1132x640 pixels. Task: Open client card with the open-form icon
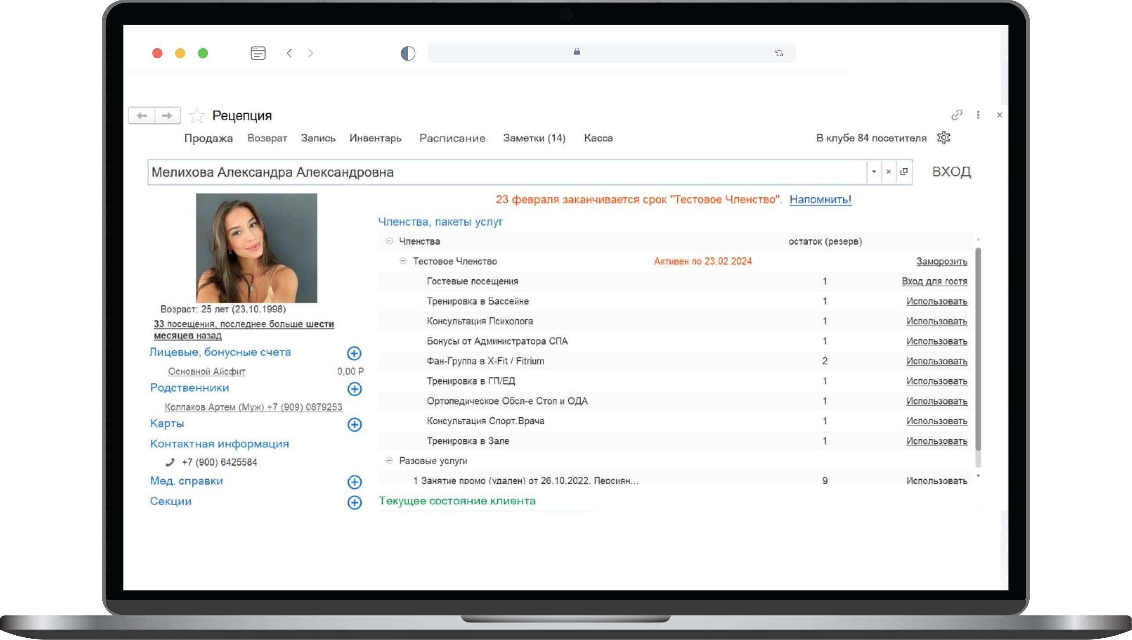[904, 172]
